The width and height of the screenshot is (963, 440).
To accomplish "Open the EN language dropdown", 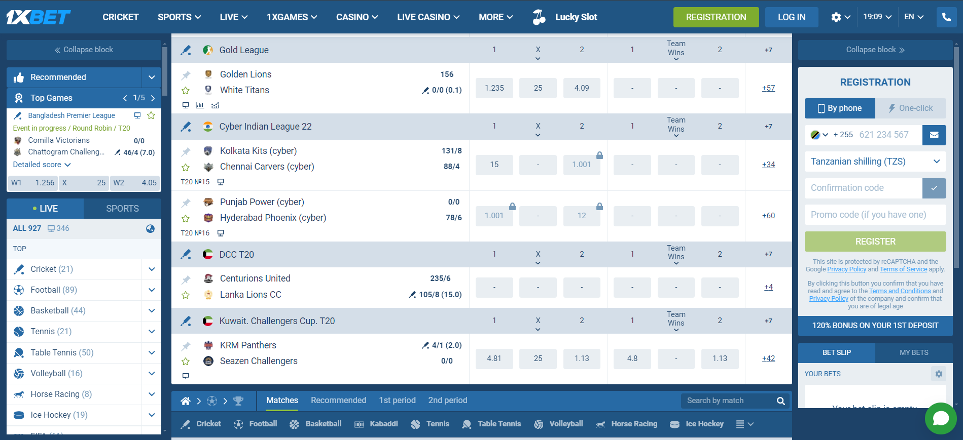I will click(x=914, y=17).
